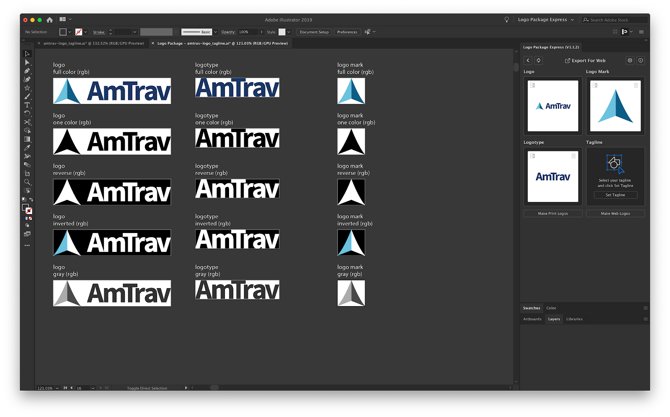Activate the Zoom tool
Viewport: 670px width, 417px height.
point(27,182)
